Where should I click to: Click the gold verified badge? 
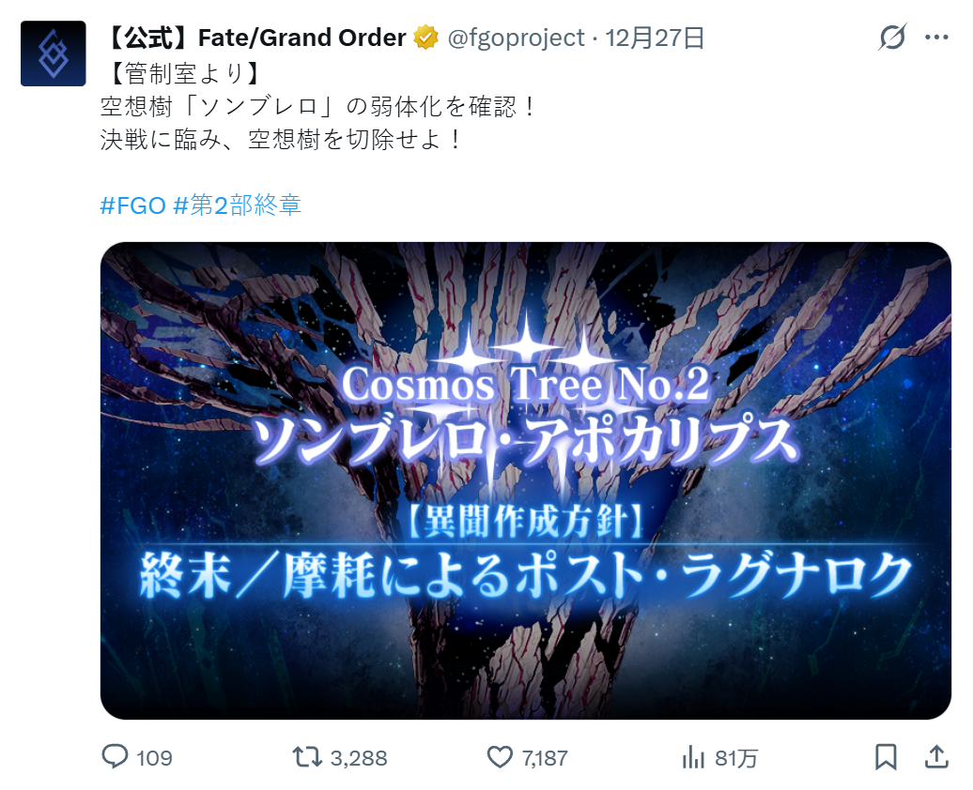(x=425, y=38)
